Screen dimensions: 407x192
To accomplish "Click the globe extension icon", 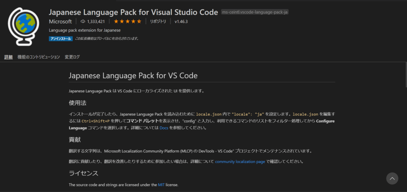I will tap(23, 26).
